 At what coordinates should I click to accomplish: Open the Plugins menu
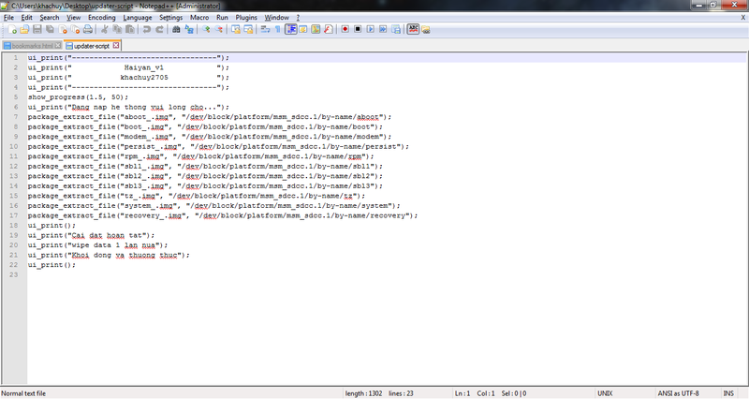246,17
